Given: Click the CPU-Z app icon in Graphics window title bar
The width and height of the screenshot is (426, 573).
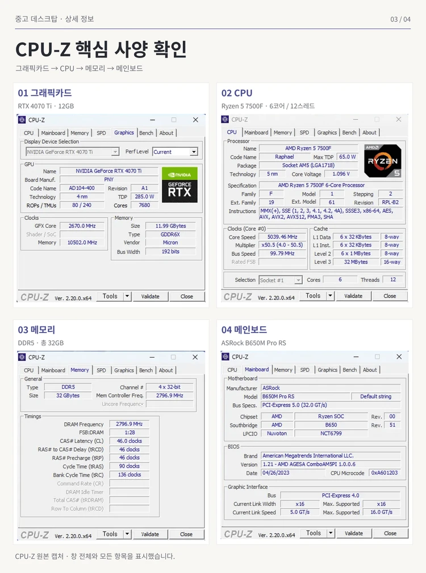Looking at the screenshot, I should pyautogui.click(x=22, y=119).
